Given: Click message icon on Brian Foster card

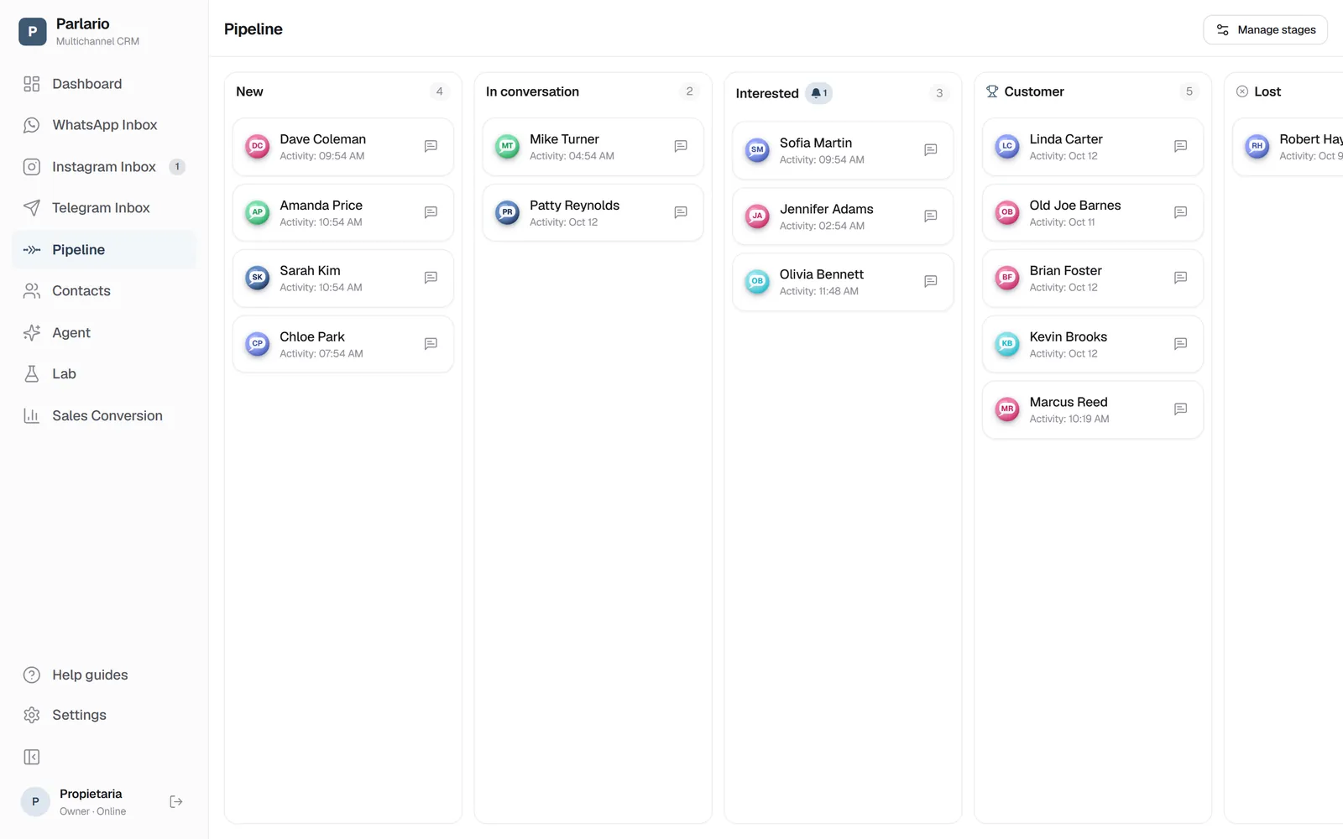Looking at the screenshot, I should [x=1181, y=278].
